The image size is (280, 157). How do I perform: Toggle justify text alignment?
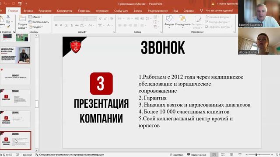click(x=136, y=25)
